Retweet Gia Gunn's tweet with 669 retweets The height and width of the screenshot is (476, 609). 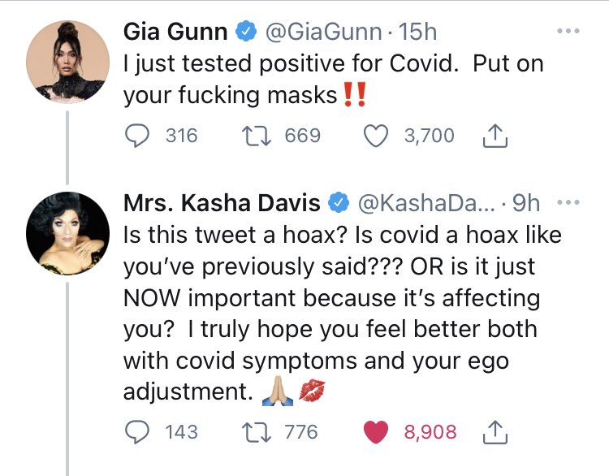coord(256,136)
